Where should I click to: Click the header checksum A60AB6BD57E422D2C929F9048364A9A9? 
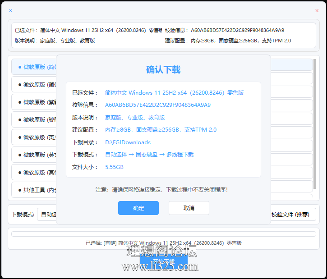click(x=237, y=30)
